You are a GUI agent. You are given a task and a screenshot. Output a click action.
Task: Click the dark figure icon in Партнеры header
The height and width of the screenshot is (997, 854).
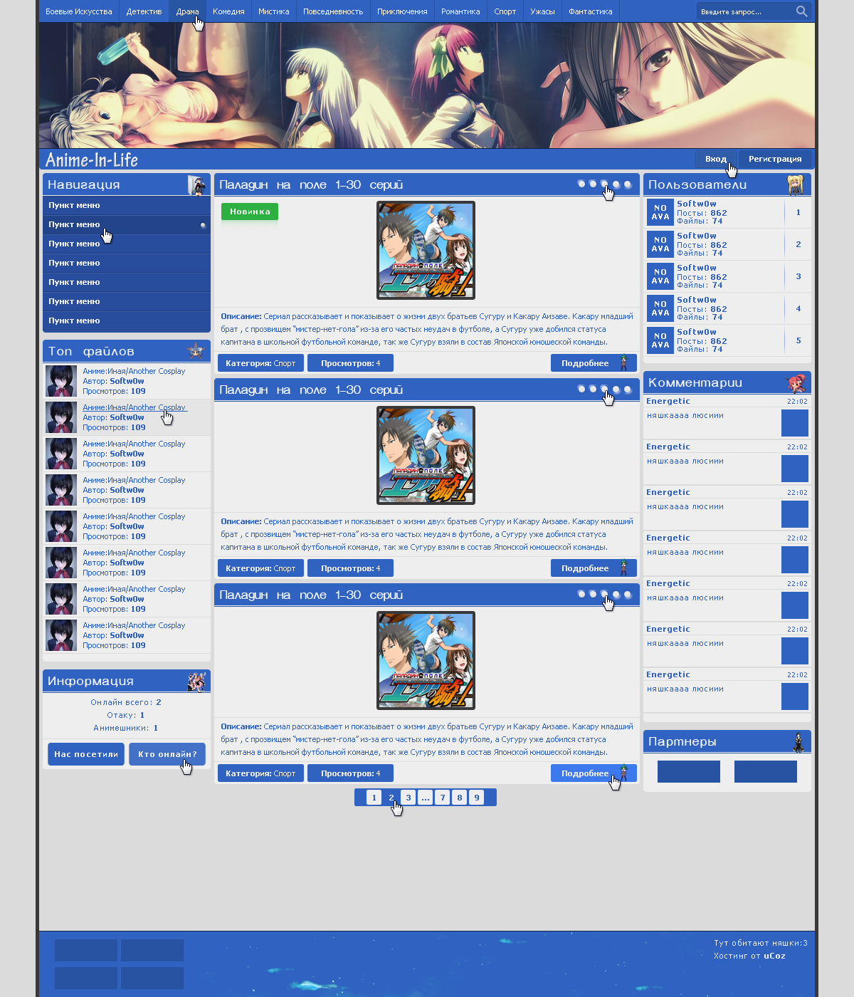point(798,741)
